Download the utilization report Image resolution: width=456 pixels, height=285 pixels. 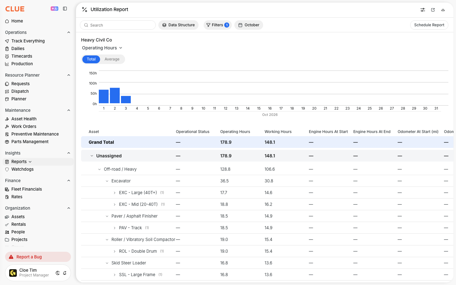point(443,10)
